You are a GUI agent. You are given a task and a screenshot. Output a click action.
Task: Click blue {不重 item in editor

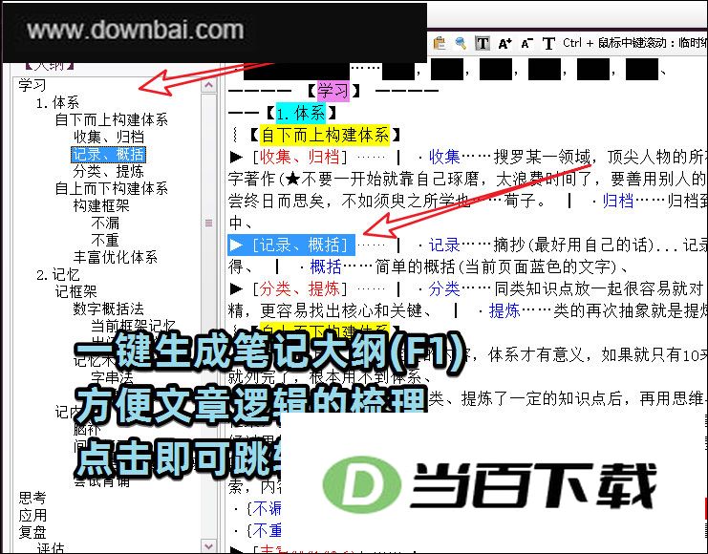[265, 530]
